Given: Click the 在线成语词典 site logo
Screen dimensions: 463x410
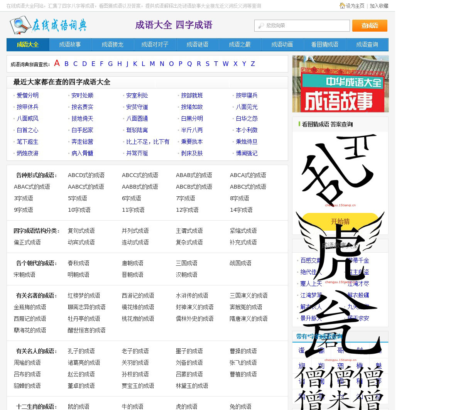Looking at the screenshot, I should pos(48,25).
